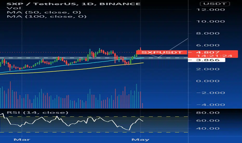Click the RSI (14, close) indicator label

[37, 112]
